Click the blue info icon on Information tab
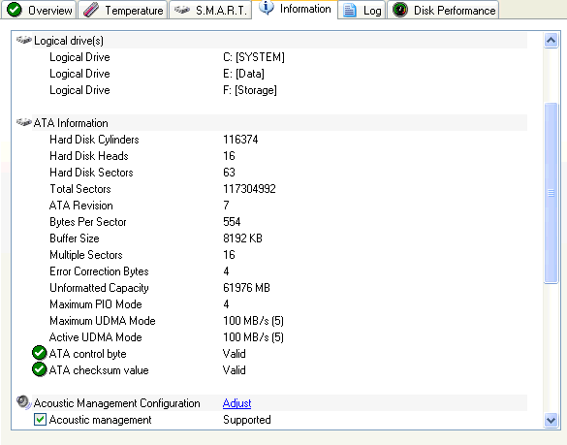Screen dimensions: 567x445 point(267,8)
